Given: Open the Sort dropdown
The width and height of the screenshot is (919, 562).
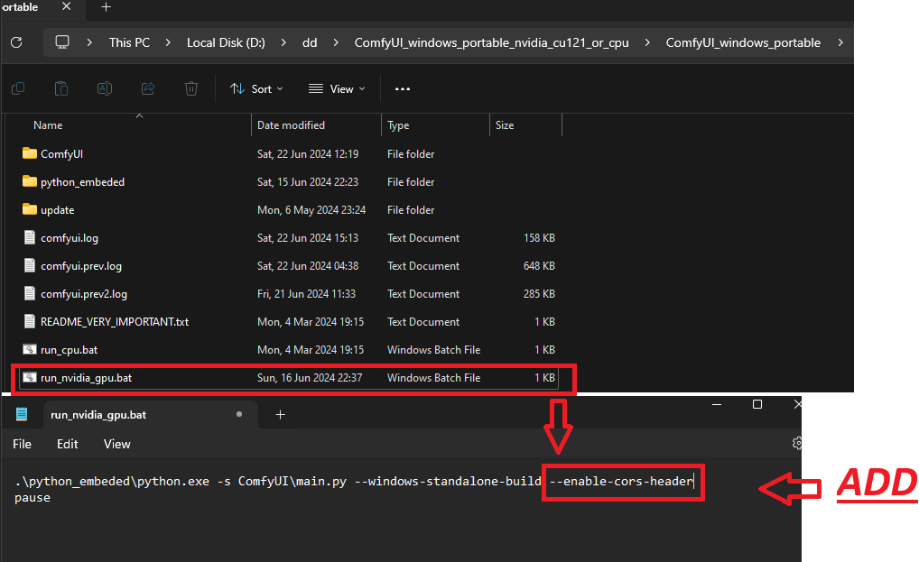Looking at the screenshot, I should point(256,89).
